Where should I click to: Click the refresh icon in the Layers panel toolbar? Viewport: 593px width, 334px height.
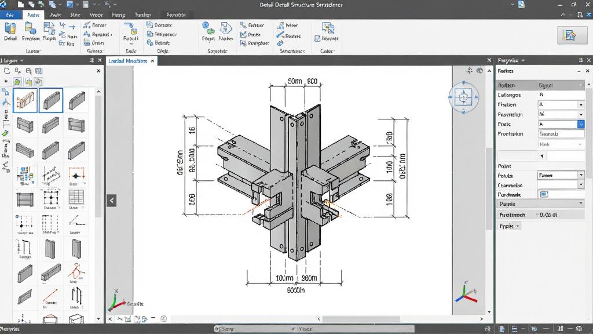coord(7,71)
